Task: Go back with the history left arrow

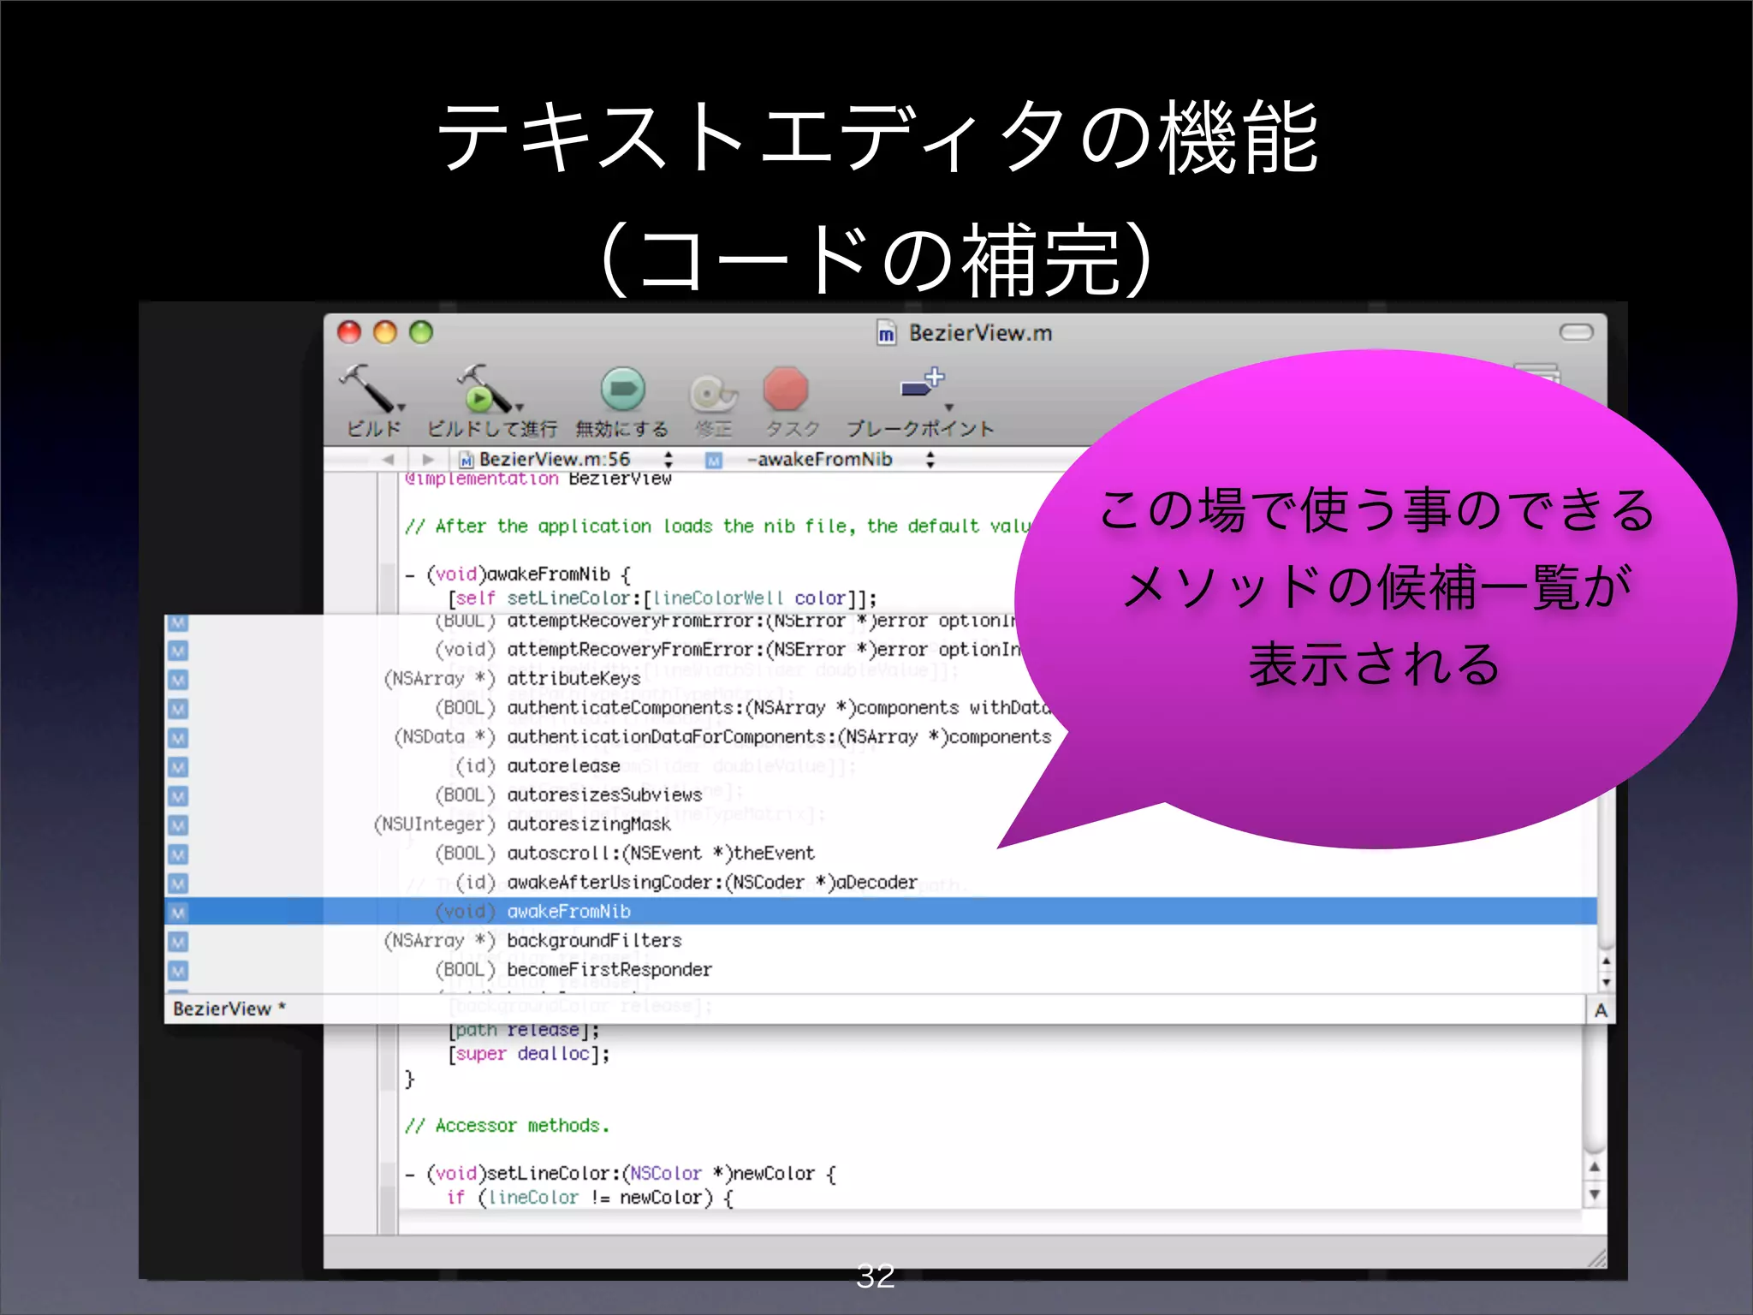Action: coord(388,460)
